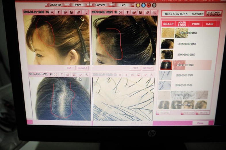
Task: Click EDIT under the hair close-up image
Action: tap(133, 123)
